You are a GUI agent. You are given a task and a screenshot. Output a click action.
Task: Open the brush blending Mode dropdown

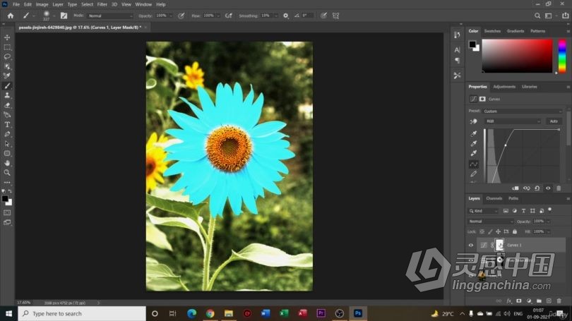click(x=107, y=15)
